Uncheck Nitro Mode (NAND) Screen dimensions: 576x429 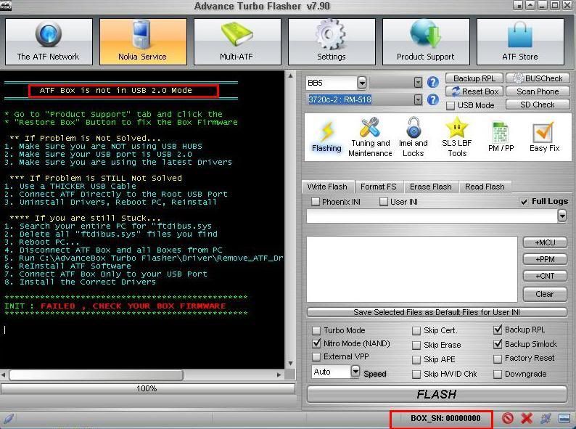pyautogui.click(x=316, y=344)
